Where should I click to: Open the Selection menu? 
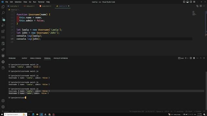(18, 2)
